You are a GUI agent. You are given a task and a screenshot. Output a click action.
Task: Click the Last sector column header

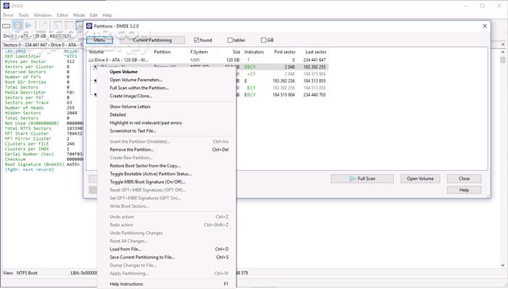coord(316,52)
